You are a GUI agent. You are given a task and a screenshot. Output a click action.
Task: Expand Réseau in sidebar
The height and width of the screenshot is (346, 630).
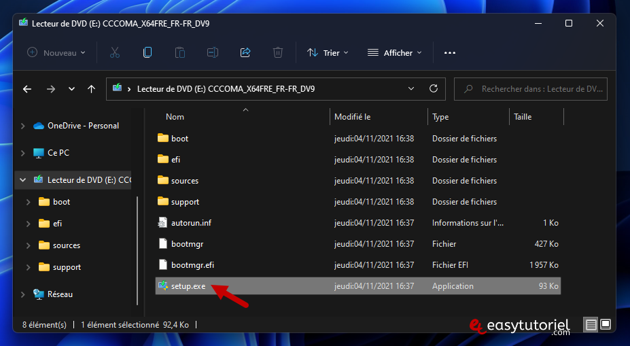point(23,294)
